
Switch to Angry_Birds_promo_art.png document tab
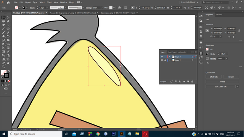coord(73,13)
